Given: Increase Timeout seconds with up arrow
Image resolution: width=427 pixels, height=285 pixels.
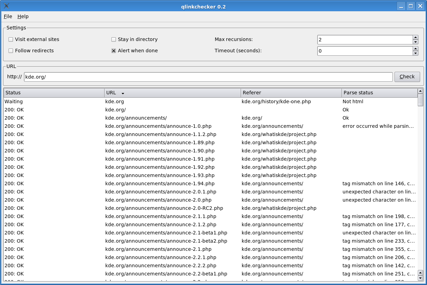Looking at the screenshot, I should 416,49.
